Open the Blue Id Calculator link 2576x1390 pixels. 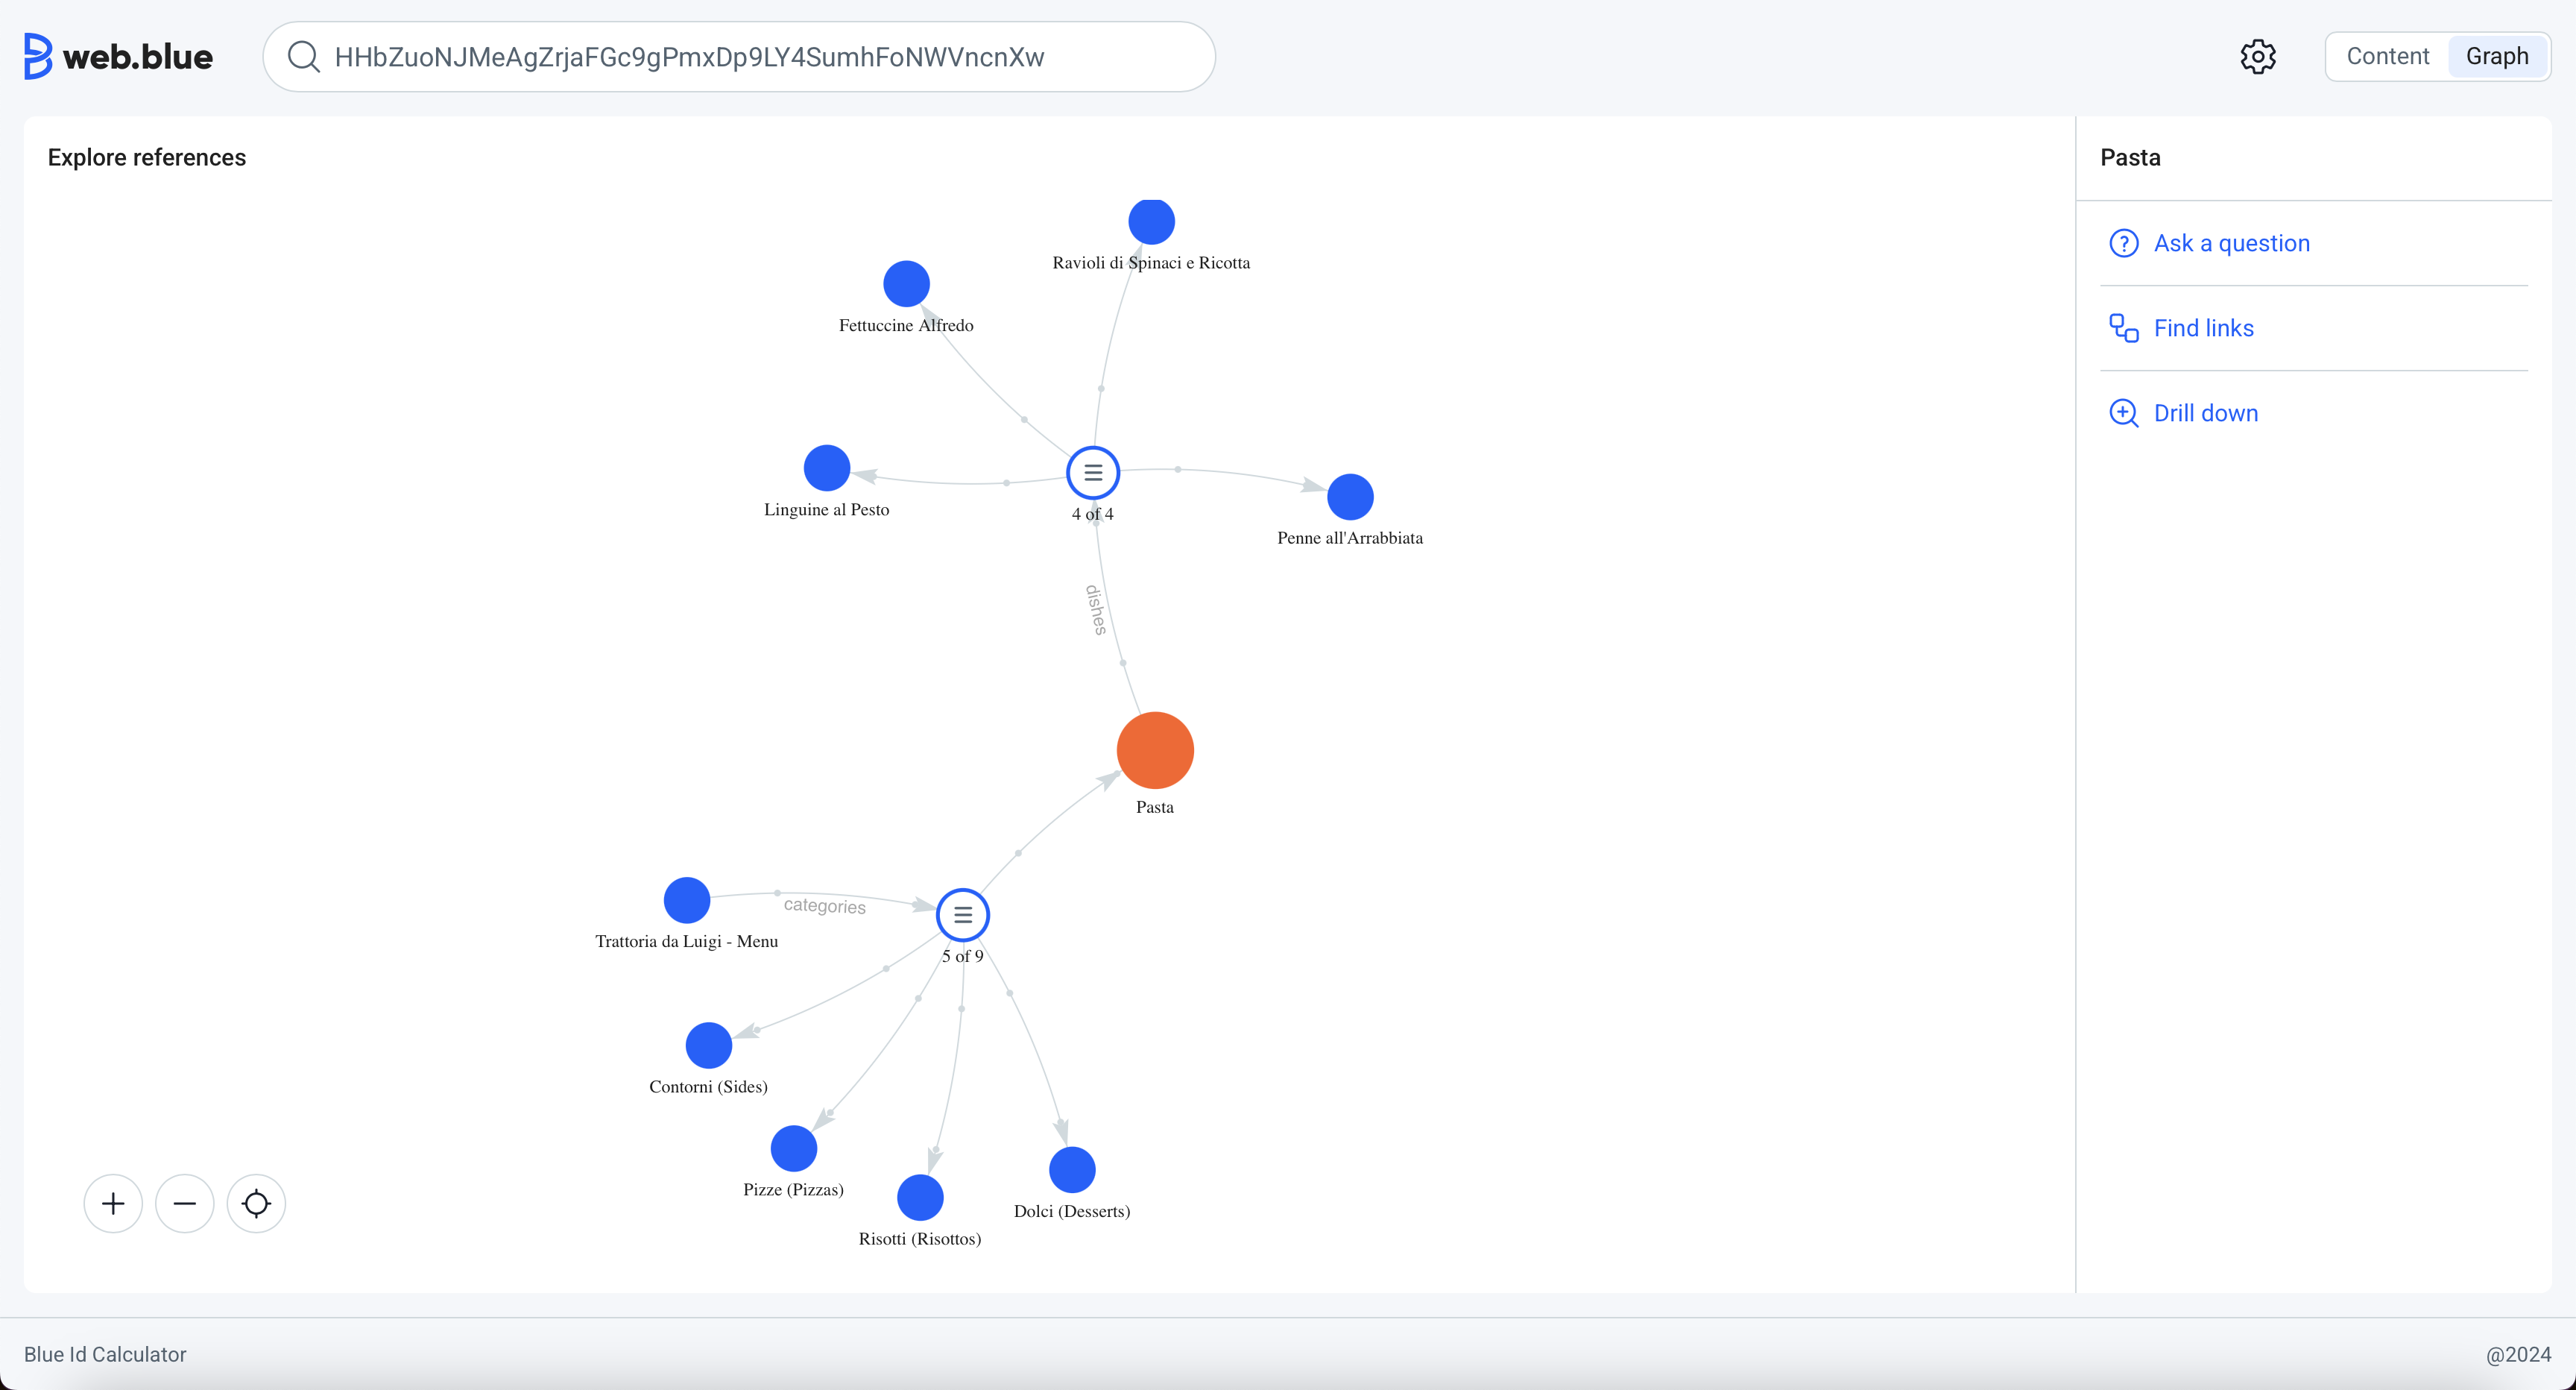tap(105, 1354)
